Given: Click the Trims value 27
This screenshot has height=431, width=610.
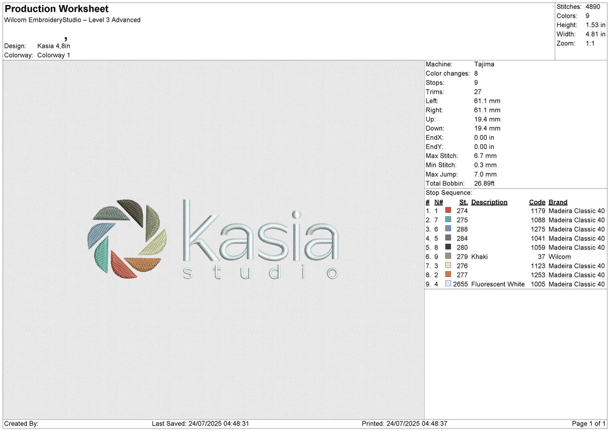Looking at the screenshot, I should (x=477, y=91).
